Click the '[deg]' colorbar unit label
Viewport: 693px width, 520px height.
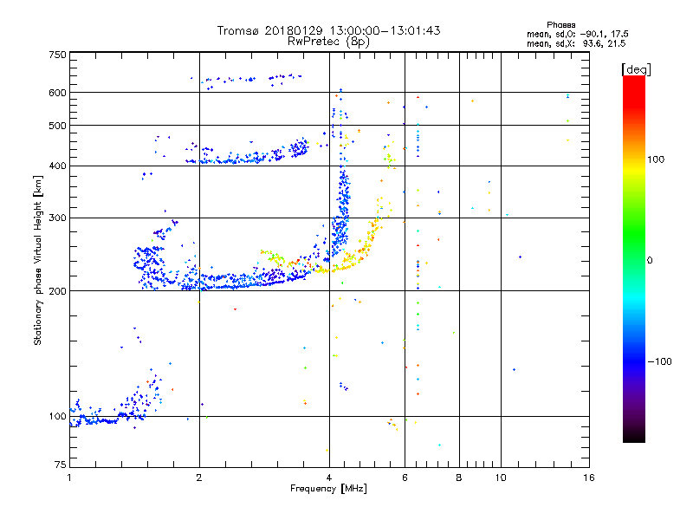(x=636, y=69)
